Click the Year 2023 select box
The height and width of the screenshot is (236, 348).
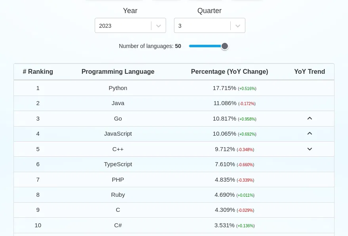(x=123, y=26)
